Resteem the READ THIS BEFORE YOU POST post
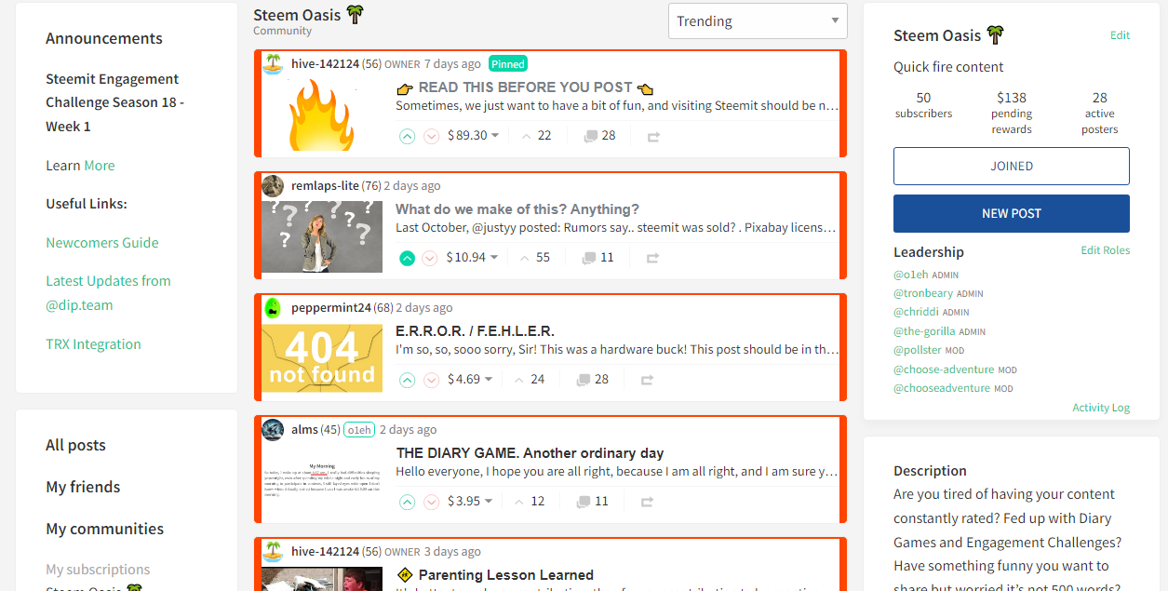The image size is (1168, 591). [x=653, y=136]
